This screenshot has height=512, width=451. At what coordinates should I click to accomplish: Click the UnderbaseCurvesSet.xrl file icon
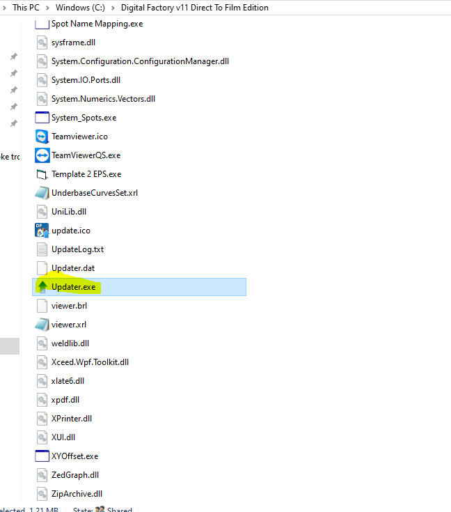(x=42, y=193)
